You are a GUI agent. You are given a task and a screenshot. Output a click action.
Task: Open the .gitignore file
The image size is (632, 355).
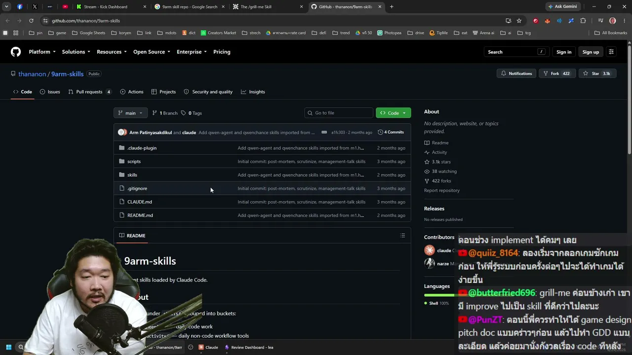point(137,188)
